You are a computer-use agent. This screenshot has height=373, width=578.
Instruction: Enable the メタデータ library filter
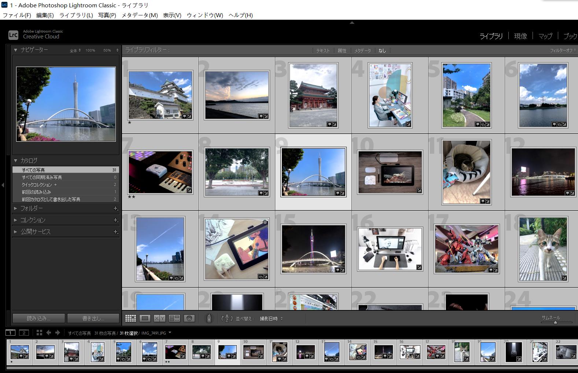click(362, 51)
